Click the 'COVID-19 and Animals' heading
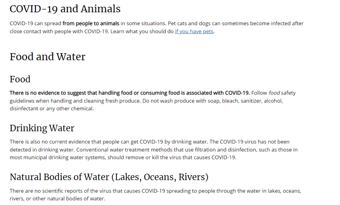This screenshot has width=340, height=205. click(65, 9)
